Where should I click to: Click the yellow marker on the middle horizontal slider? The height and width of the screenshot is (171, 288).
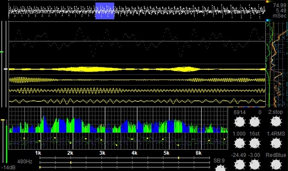[x=71, y=162]
